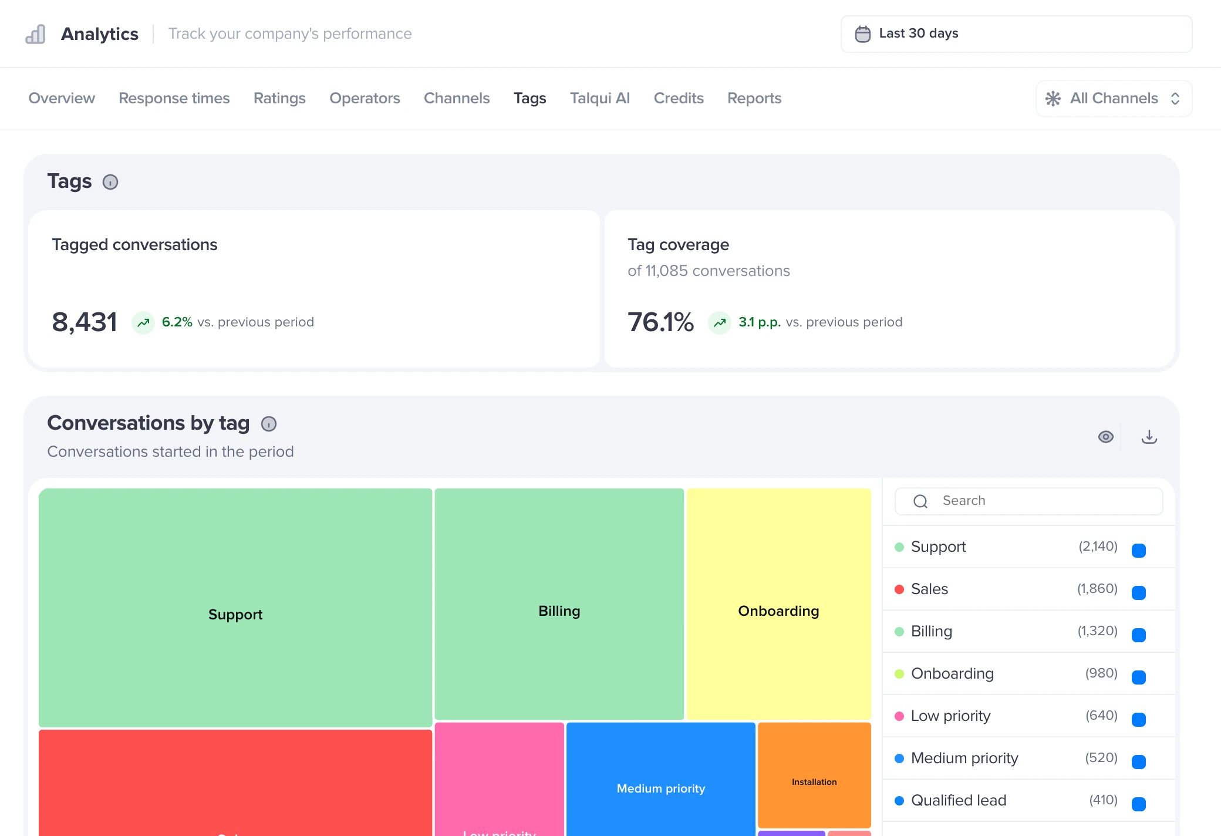Click the orange Installation treemap block
This screenshot has height=836, width=1221.
point(814,775)
